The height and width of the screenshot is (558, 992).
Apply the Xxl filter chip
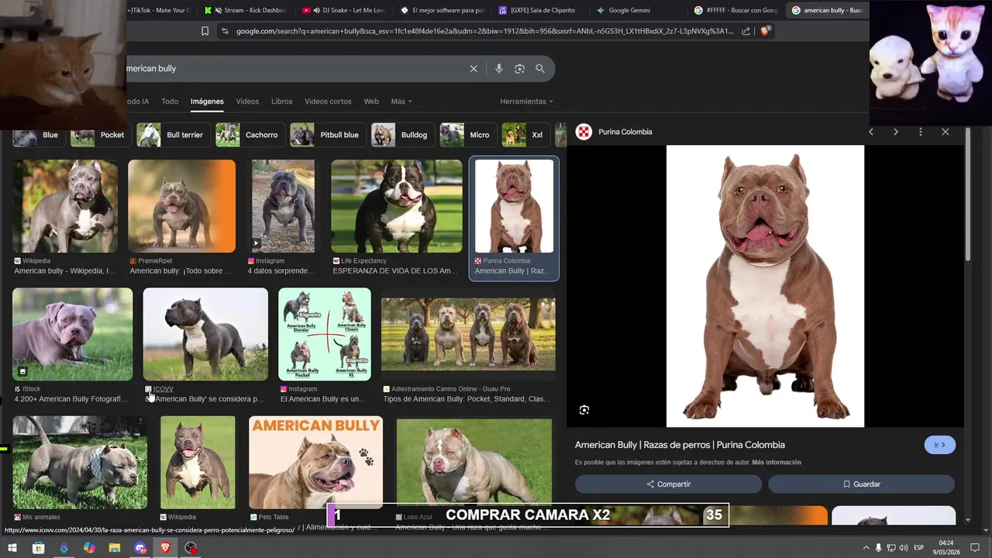coord(525,135)
